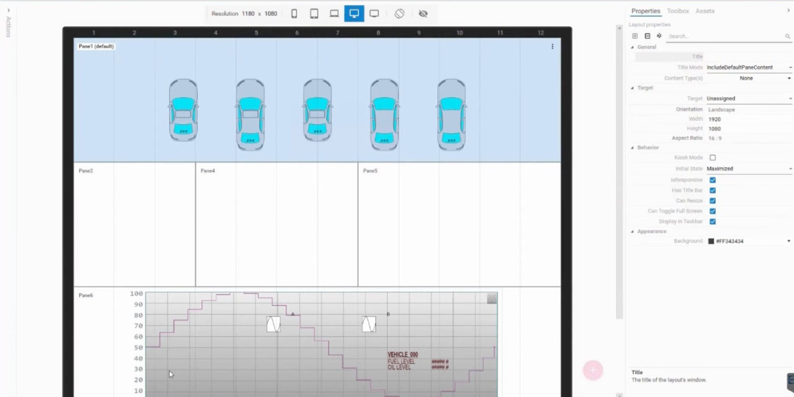Select the laptop device preview
This screenshot has width=794, height=397.
pyautogui.click(x=334, y=14)
